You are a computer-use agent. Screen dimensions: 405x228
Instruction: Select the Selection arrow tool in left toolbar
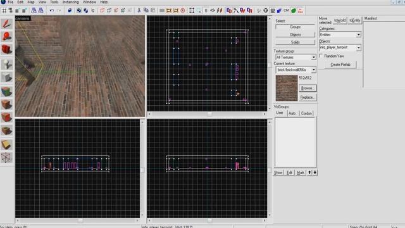[7, 24]
